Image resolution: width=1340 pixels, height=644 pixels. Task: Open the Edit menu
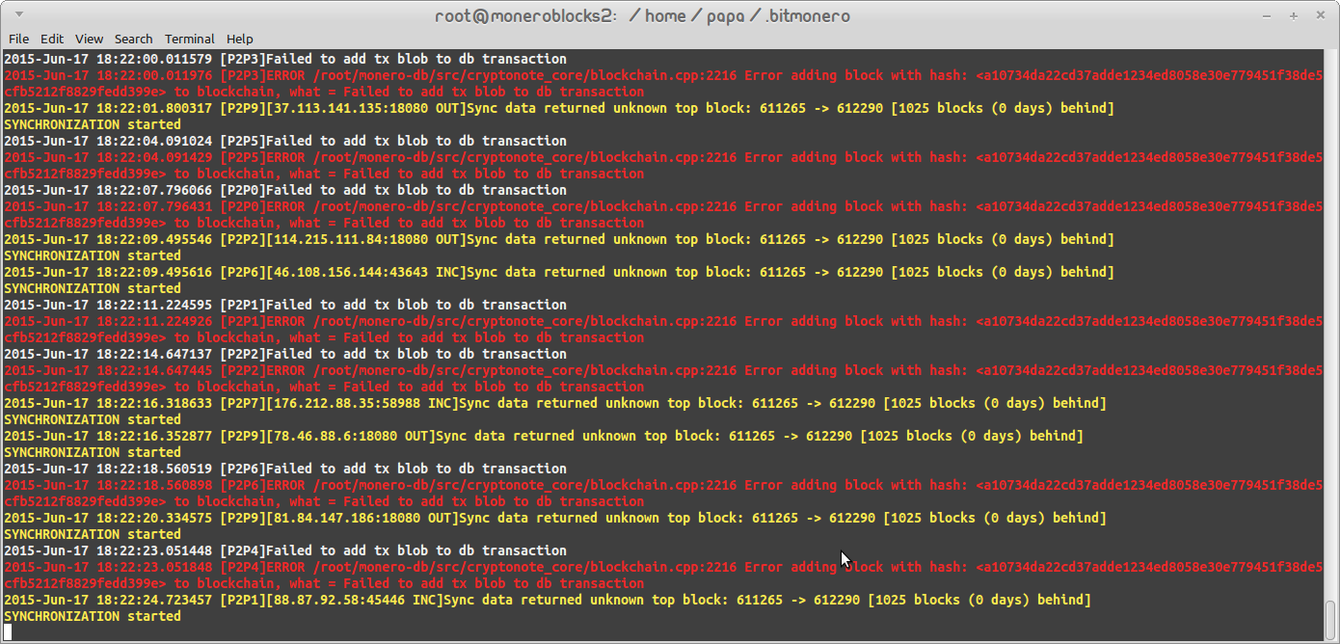pyautogui.click(x=52, y=39)
